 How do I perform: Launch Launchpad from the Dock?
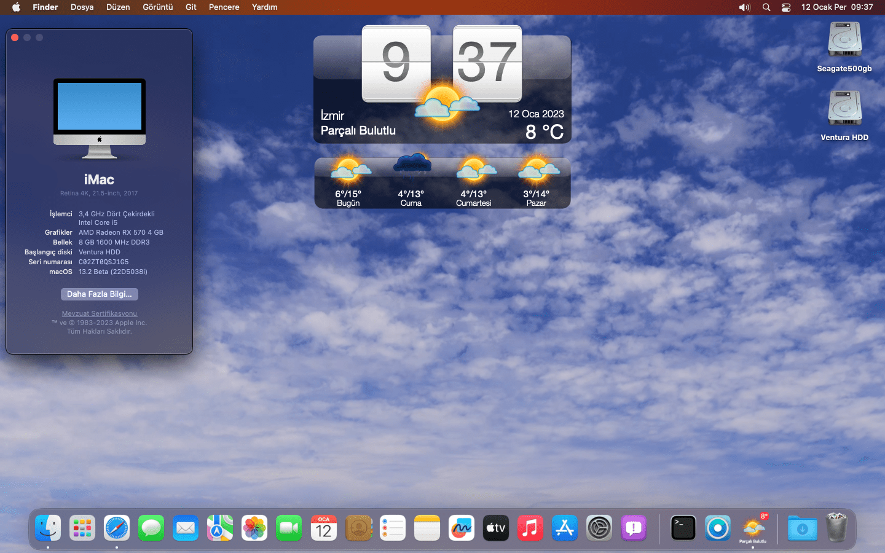82,528
